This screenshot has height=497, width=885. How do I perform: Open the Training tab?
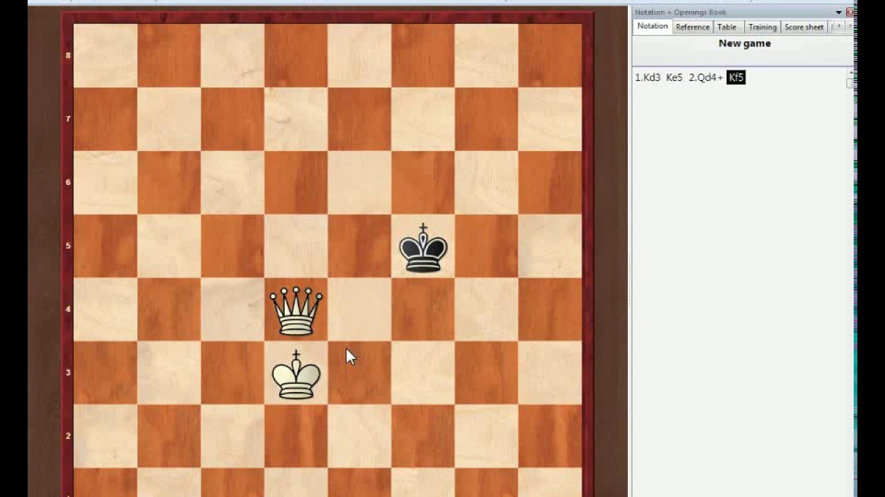pos(762,27)
